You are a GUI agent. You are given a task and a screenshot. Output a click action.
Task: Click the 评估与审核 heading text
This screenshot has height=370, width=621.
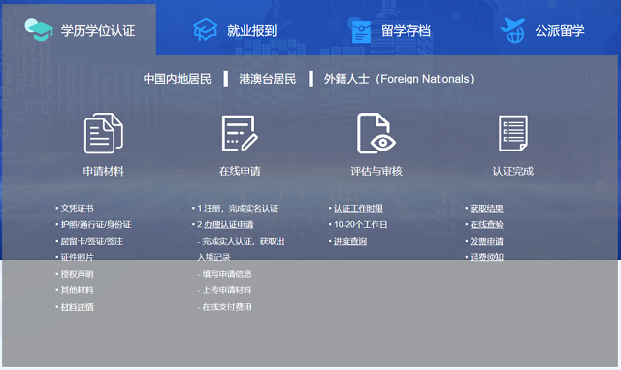[376, 171]
